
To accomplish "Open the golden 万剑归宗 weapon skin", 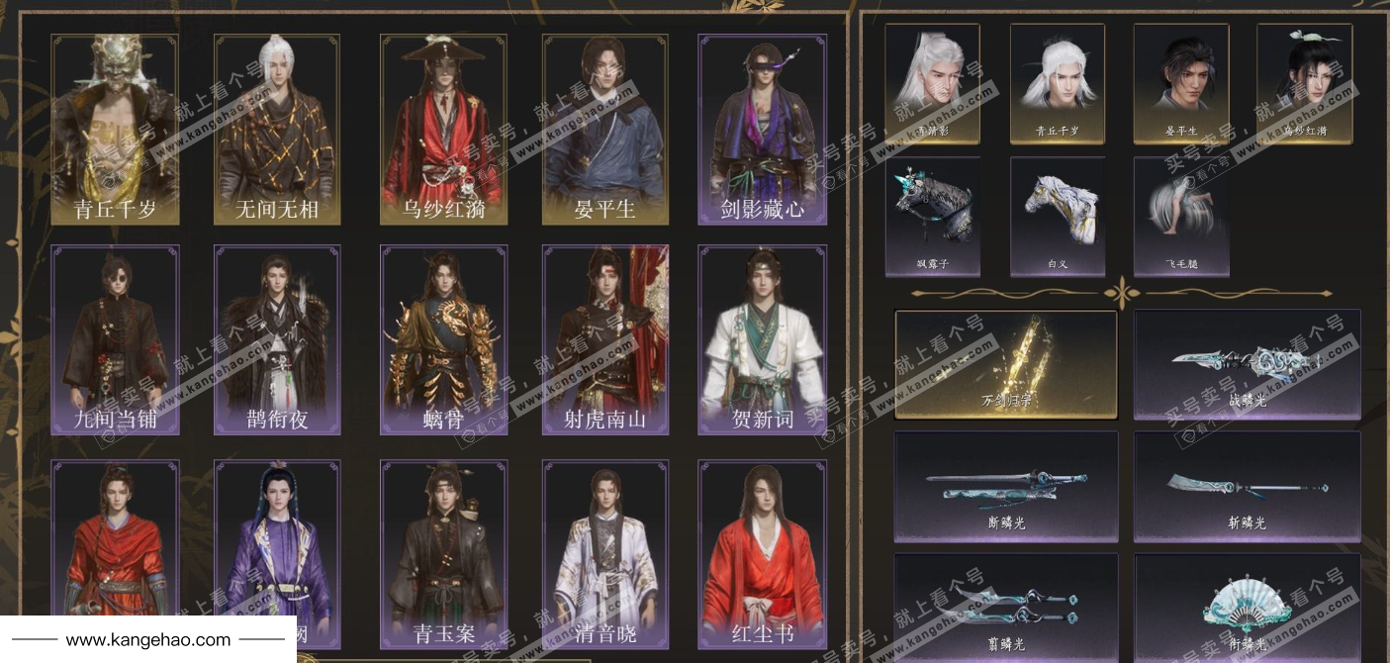I will click(1006, 365).
